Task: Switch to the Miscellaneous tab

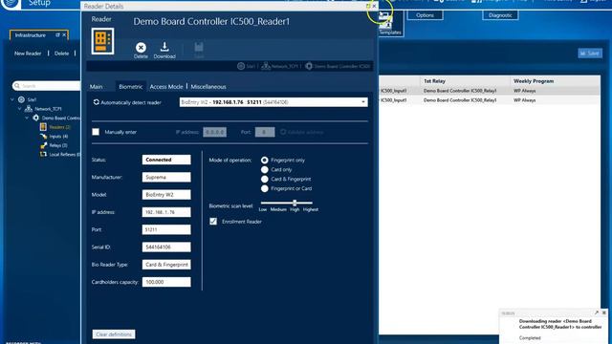Action: point(208,87)
